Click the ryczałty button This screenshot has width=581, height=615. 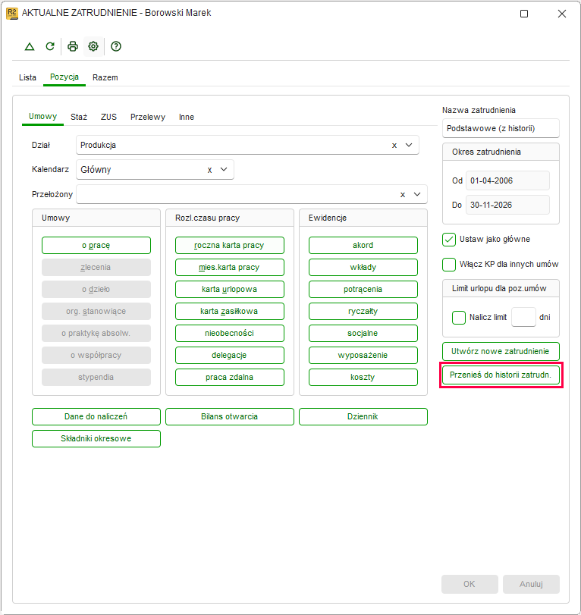click(363, 312)
